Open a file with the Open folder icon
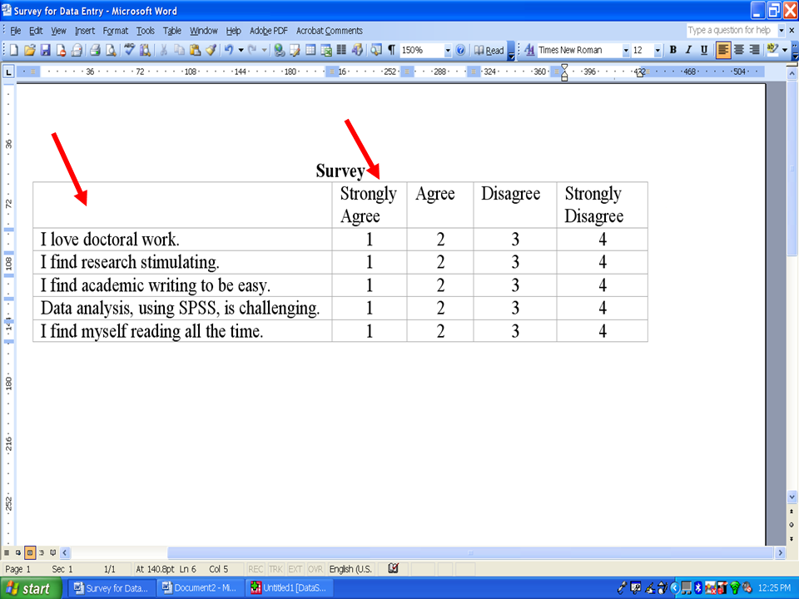The width and height of the screenshot is (799, 599). click(30, 51)
